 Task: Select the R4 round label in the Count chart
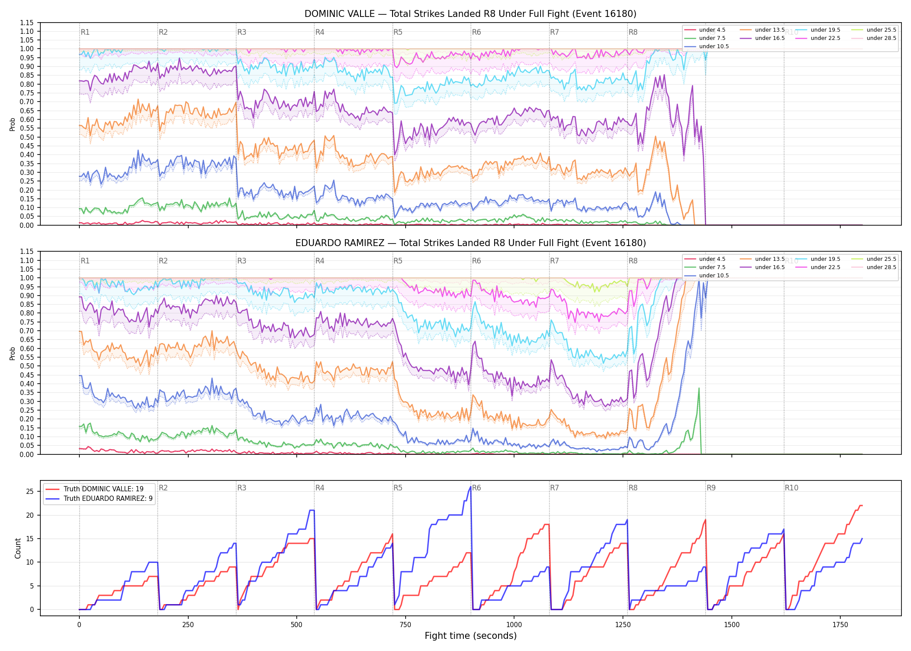tap(320, 488)
